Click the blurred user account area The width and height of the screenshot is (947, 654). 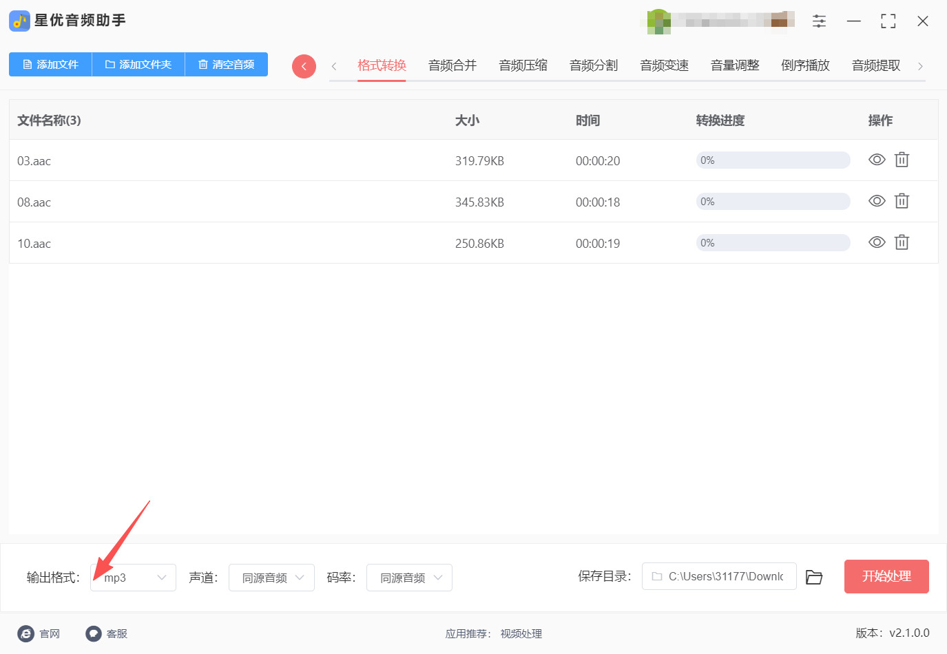718,21
